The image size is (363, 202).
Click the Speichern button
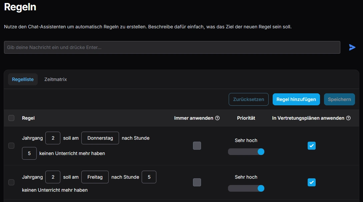pos(339,99)
